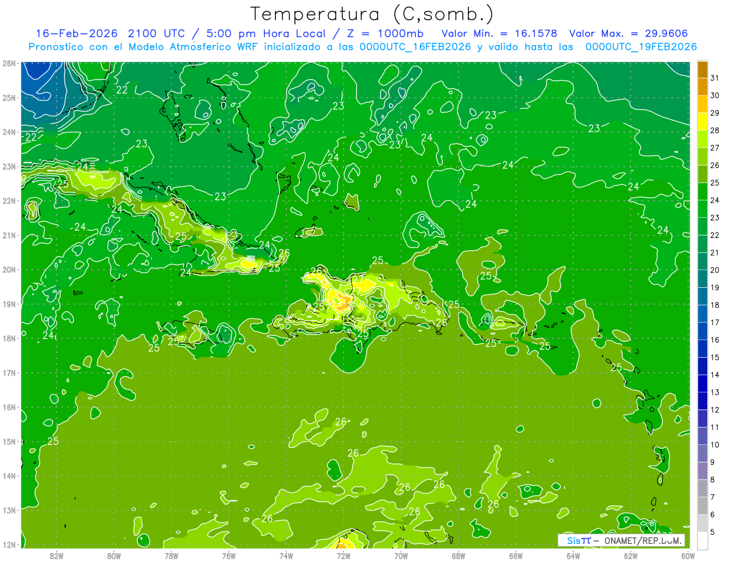Click the 'Temperatura (C,somb.)' chart title

(x=372, y=14)
